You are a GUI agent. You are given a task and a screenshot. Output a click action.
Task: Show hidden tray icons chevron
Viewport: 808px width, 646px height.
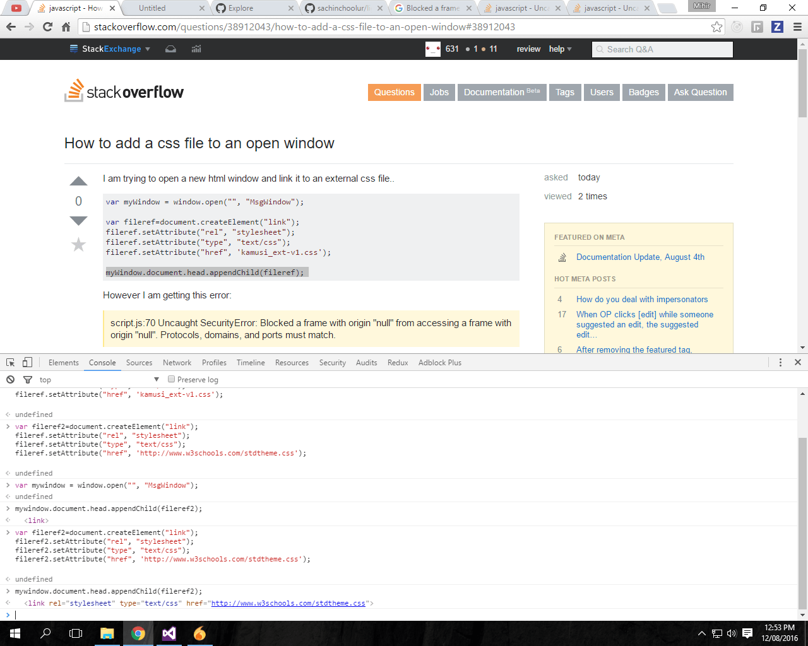pos(702,633)
